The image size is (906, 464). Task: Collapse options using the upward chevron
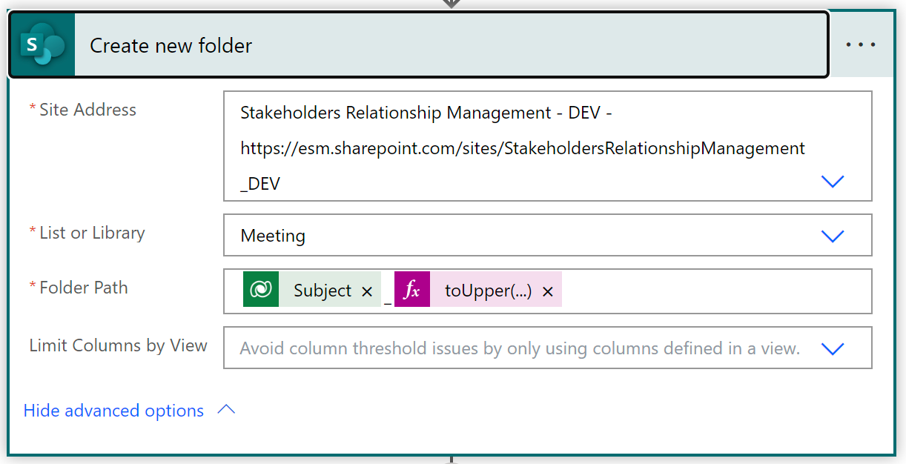[x=225, y=409]
